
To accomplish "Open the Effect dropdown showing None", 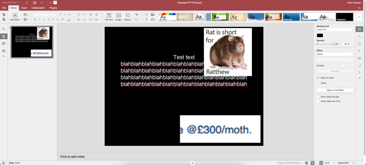I will coord(335,54).
